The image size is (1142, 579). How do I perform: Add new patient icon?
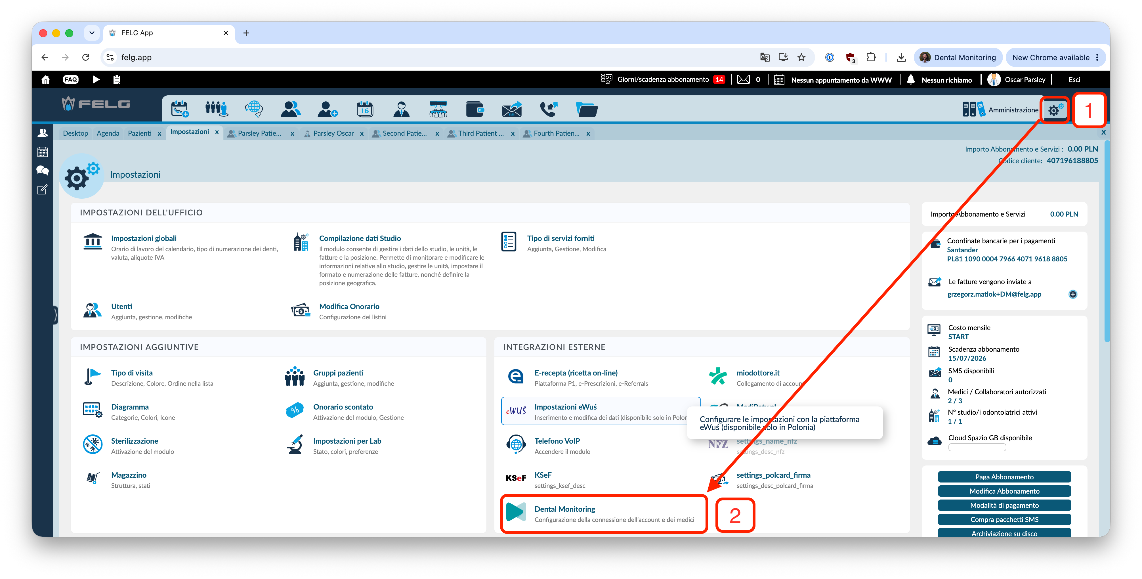click(328, 109)
